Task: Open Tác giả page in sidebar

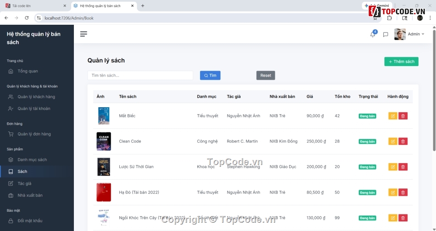Action: point(37,183)
